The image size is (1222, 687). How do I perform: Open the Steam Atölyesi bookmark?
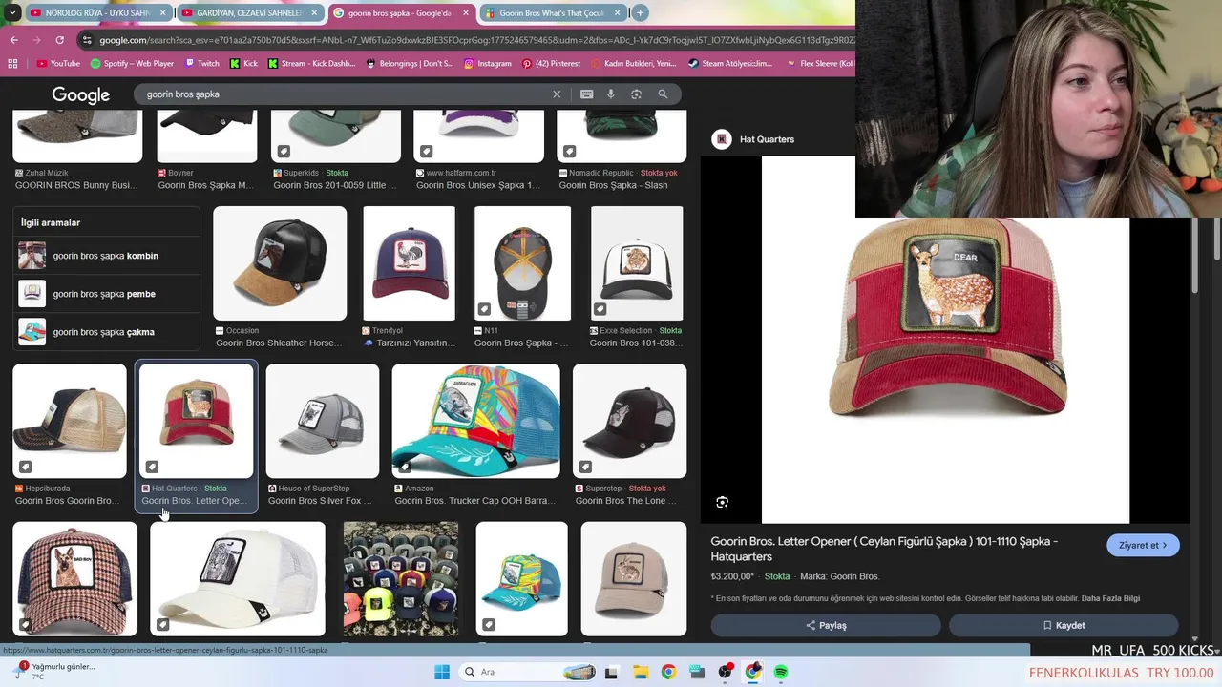pos(729,64)
